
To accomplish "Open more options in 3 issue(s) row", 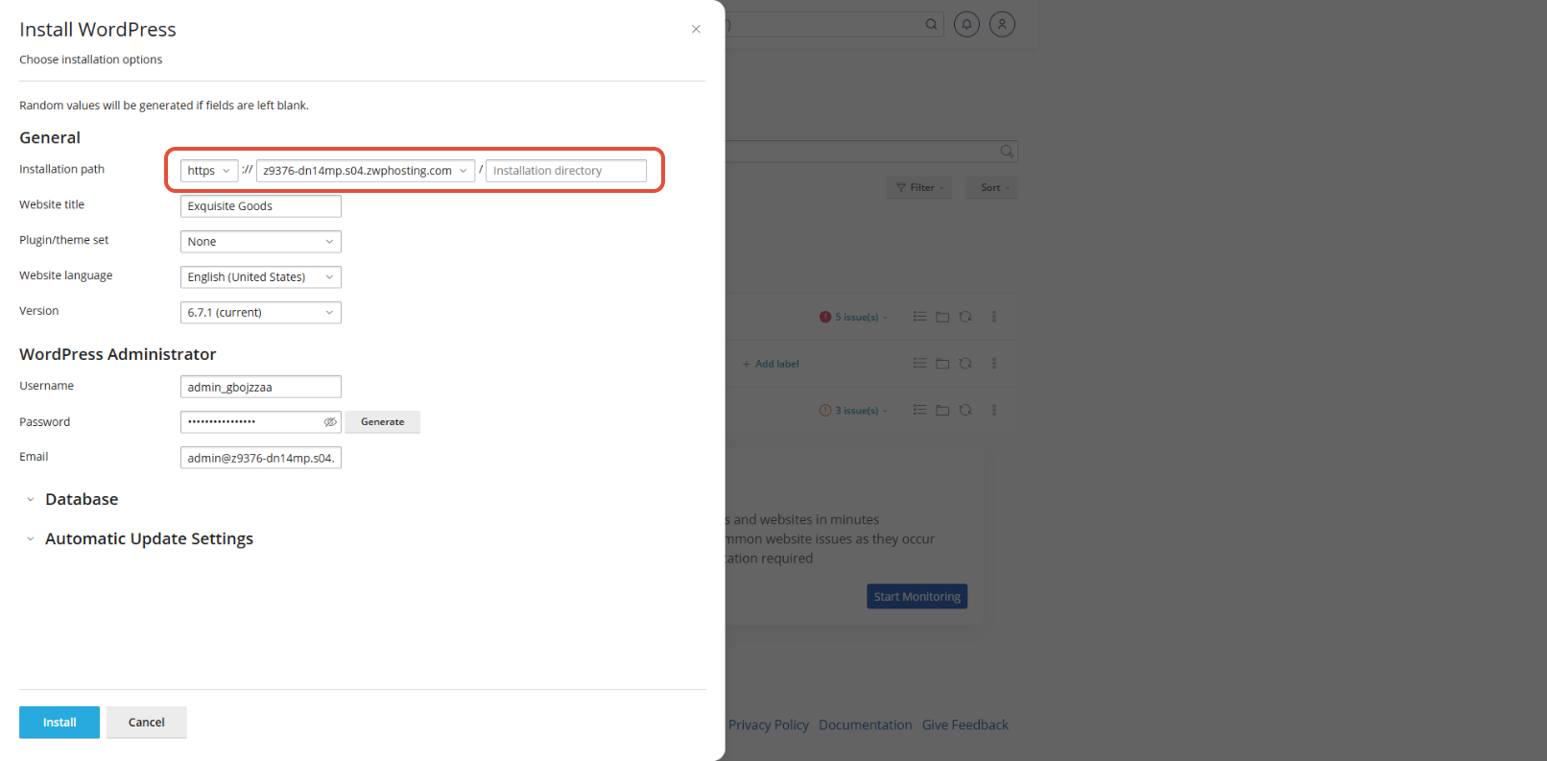I will click(x=994, y=411).
